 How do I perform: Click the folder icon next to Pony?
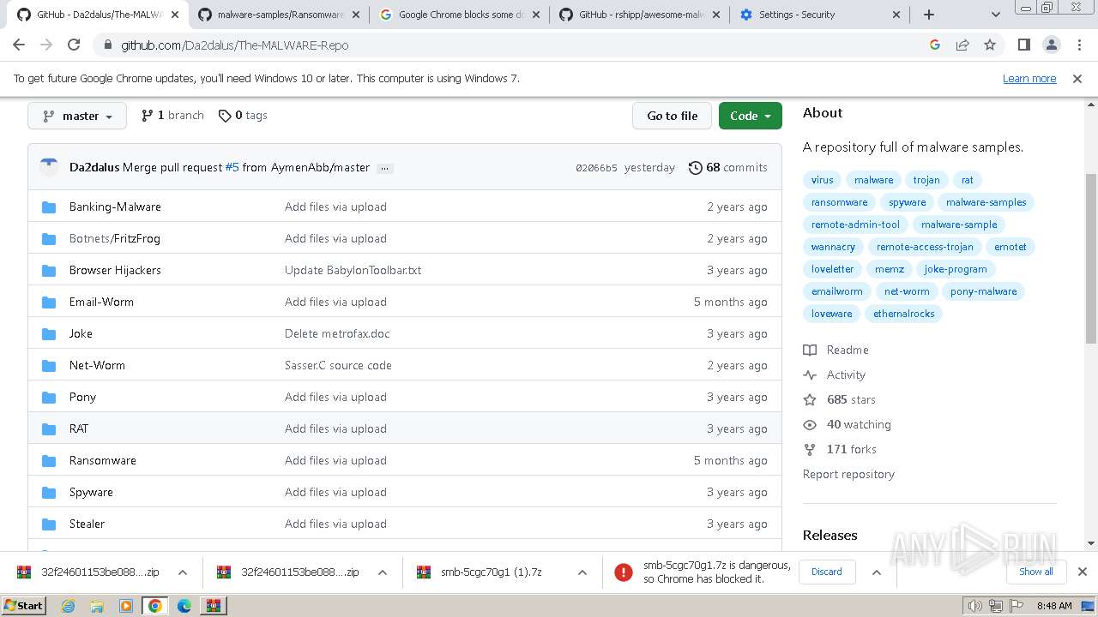coord(49,397)
